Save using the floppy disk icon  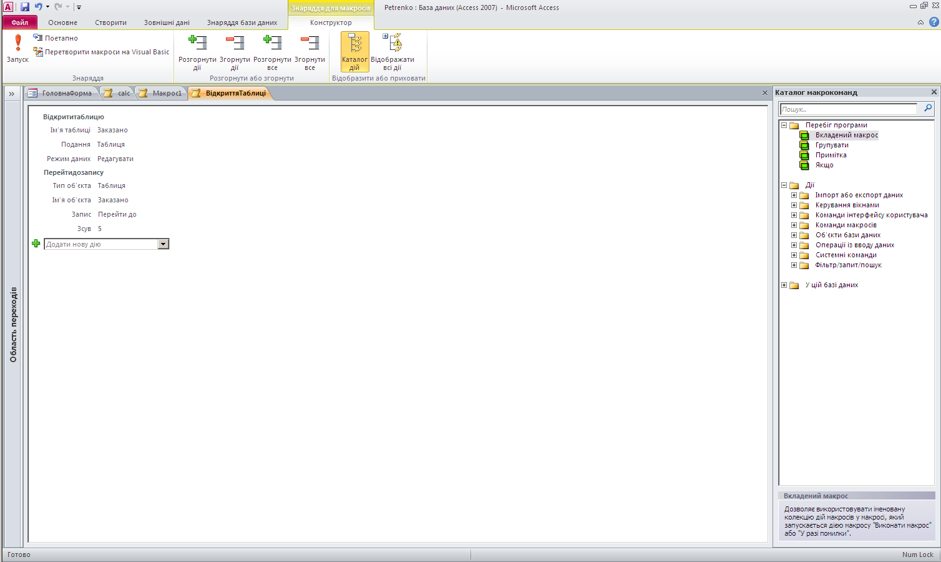pos(25,7)
